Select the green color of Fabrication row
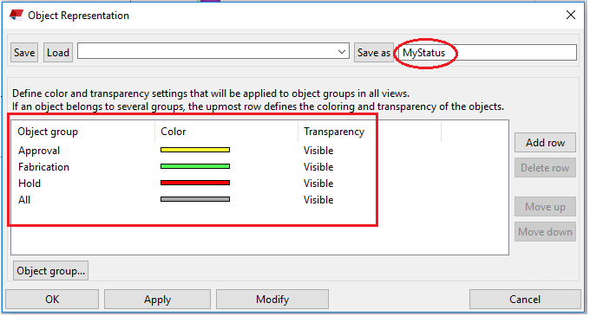The height and width of the screenshot is (316, 590). (195, 166)
